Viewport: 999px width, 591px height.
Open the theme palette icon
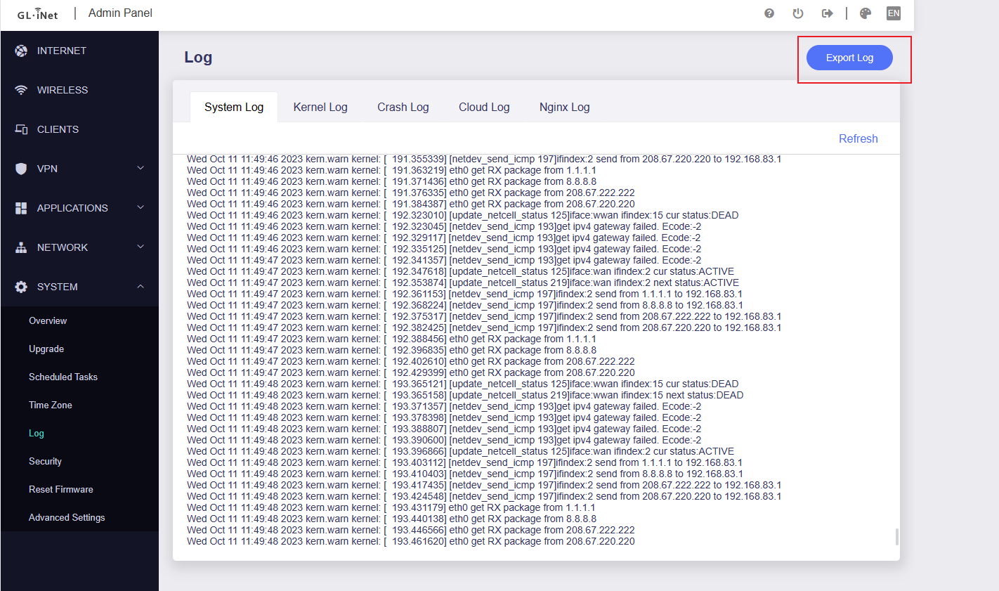tap(866, 13)
